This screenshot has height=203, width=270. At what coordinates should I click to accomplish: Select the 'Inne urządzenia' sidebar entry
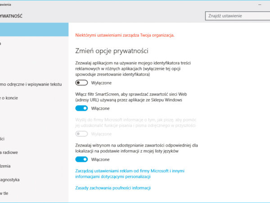(9, 166)
